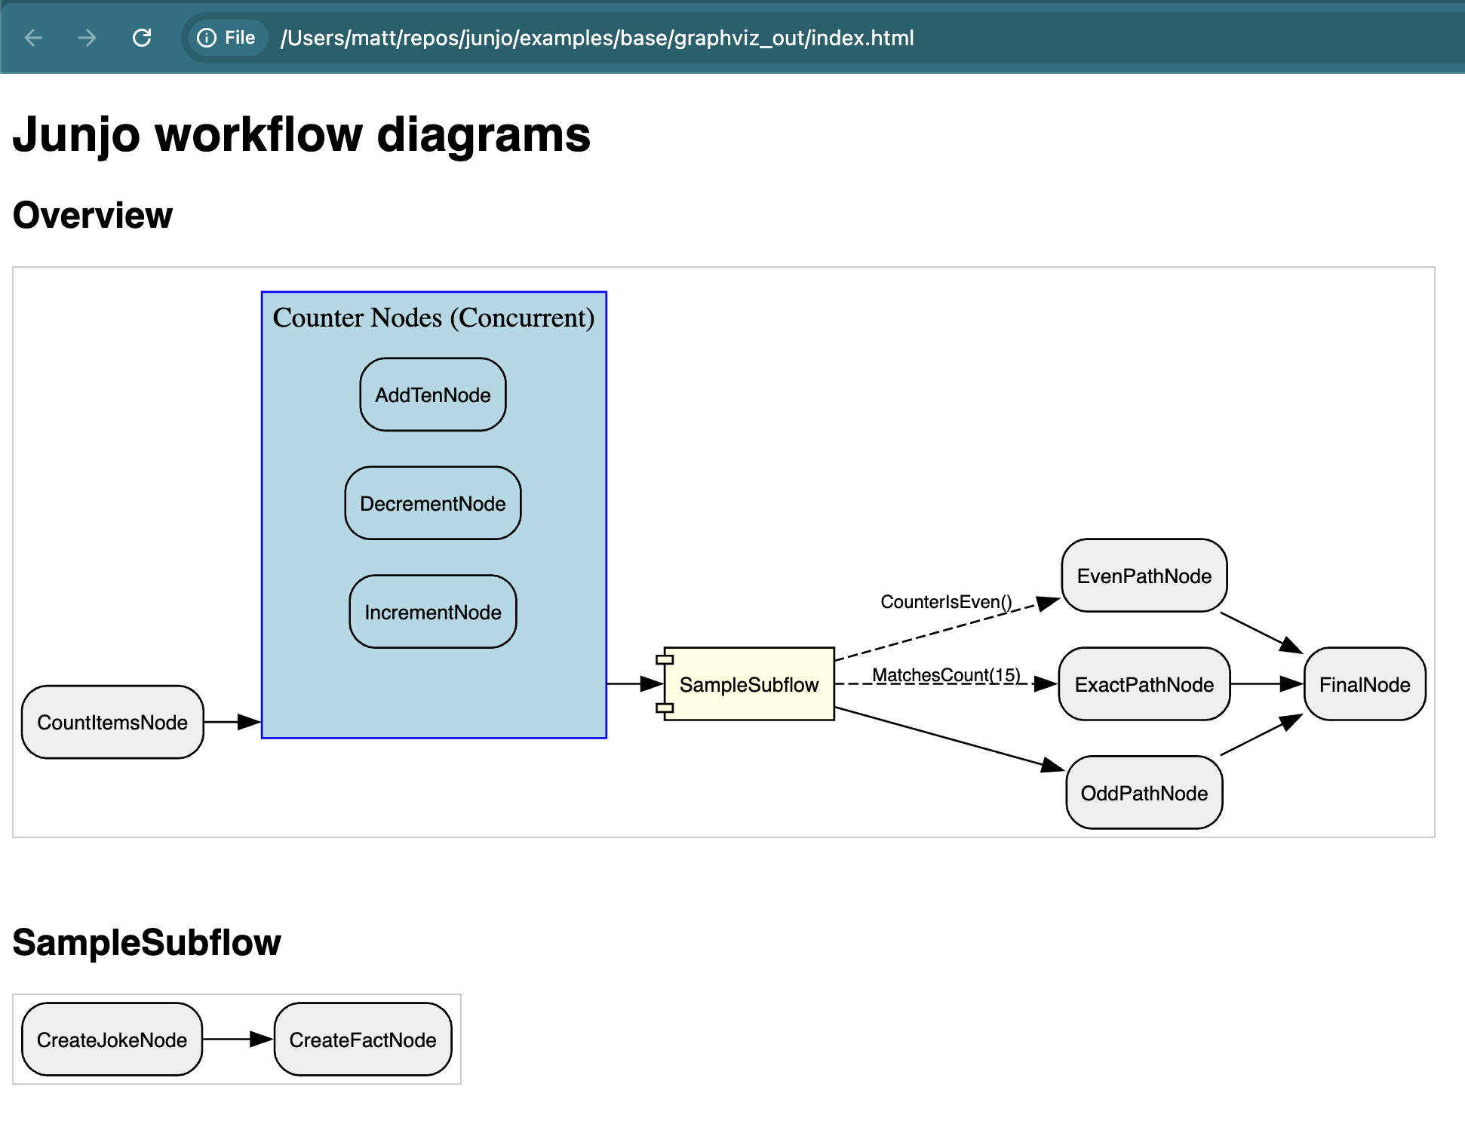Select the CountItemsNode
This screenshot has height=1121, width=1465.
pos(112,722)
